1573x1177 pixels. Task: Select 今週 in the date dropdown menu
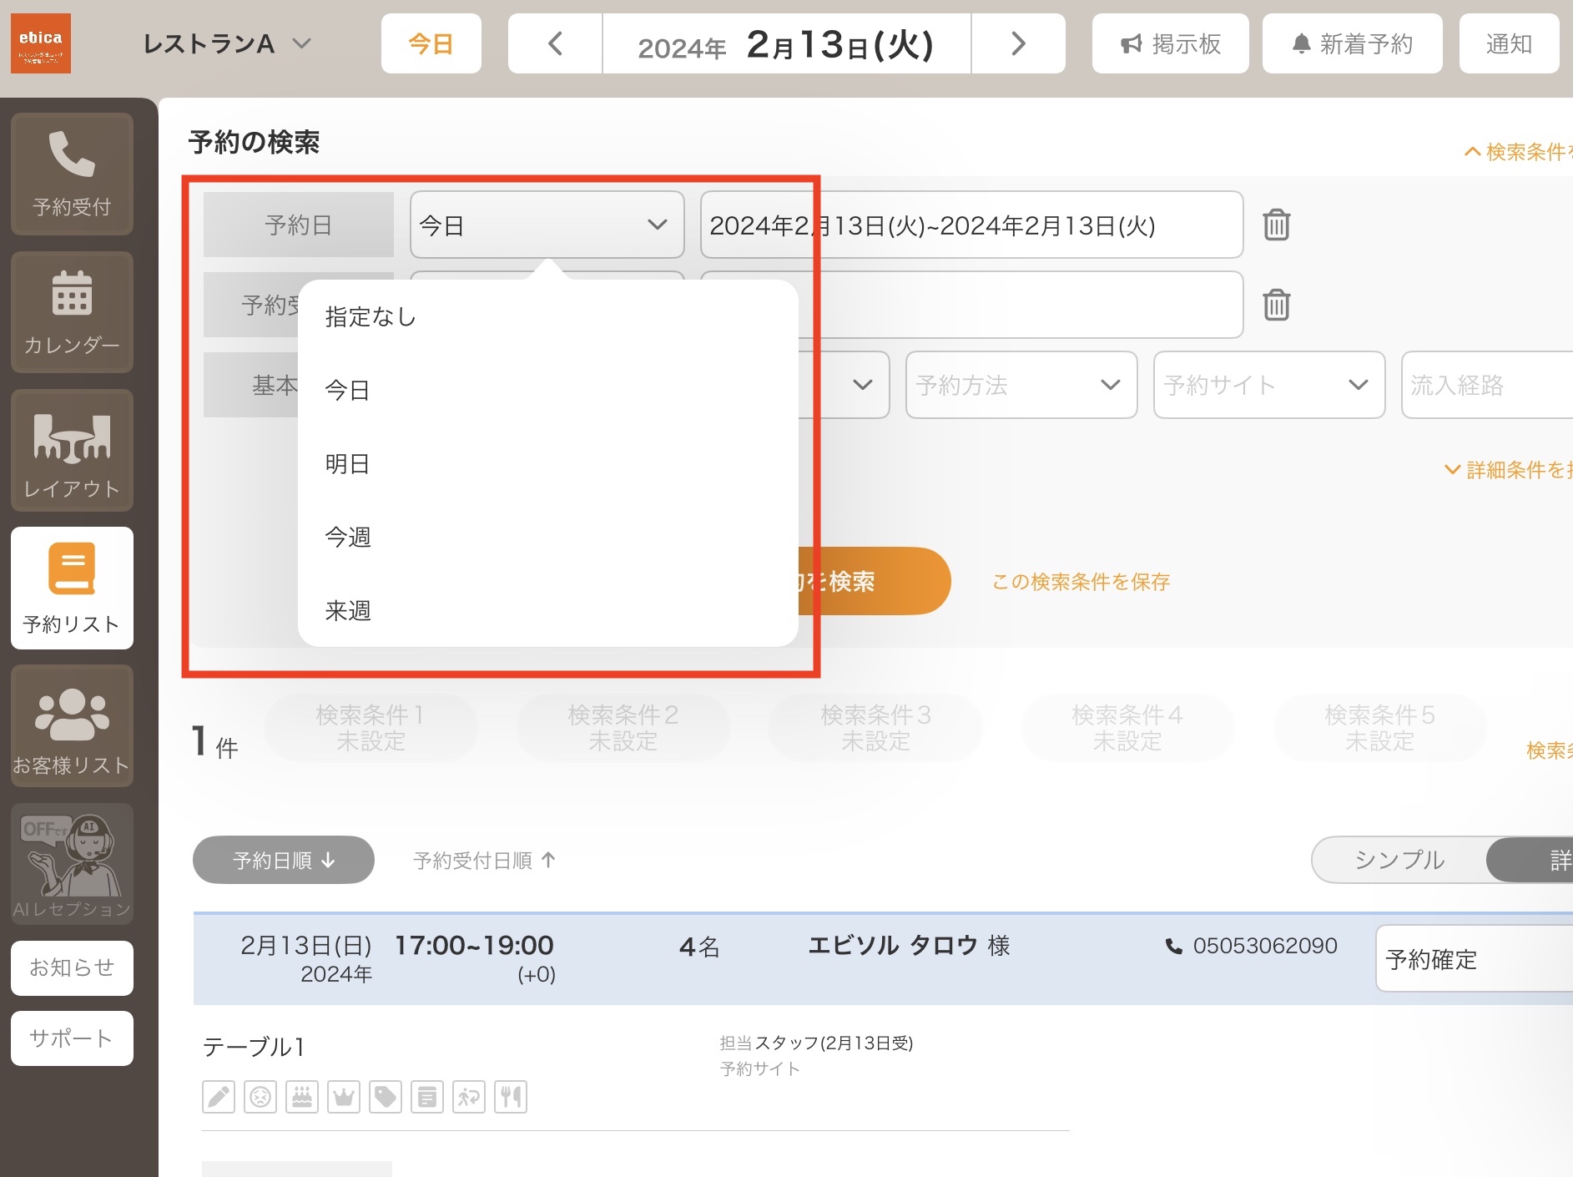[x=548, y=537]
